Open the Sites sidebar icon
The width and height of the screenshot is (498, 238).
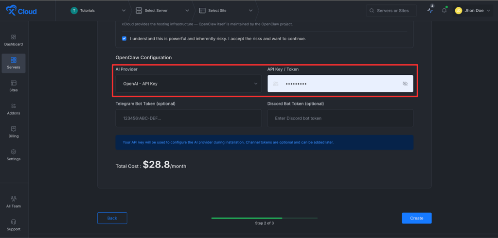[x=14, y=83]
